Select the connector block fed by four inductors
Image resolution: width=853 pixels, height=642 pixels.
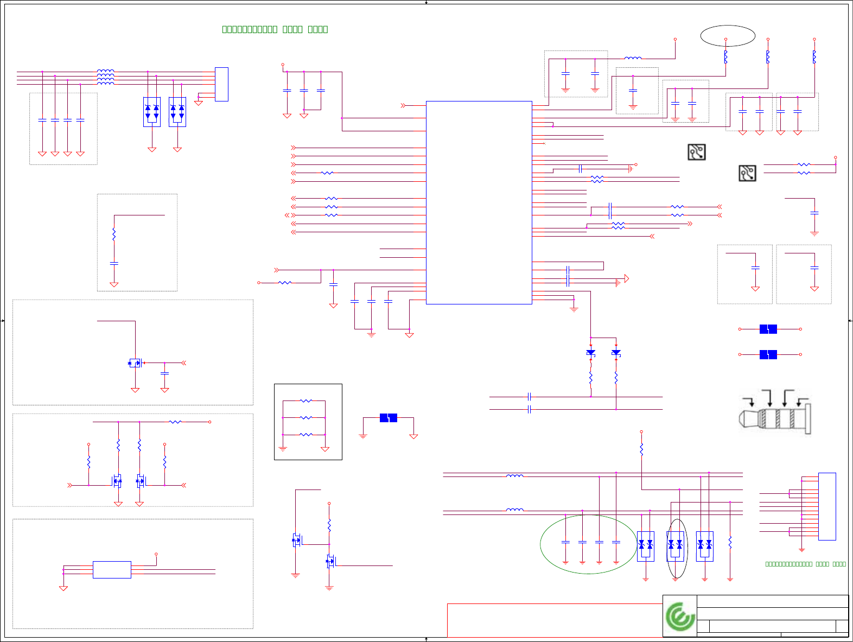[x=221, y=84]
